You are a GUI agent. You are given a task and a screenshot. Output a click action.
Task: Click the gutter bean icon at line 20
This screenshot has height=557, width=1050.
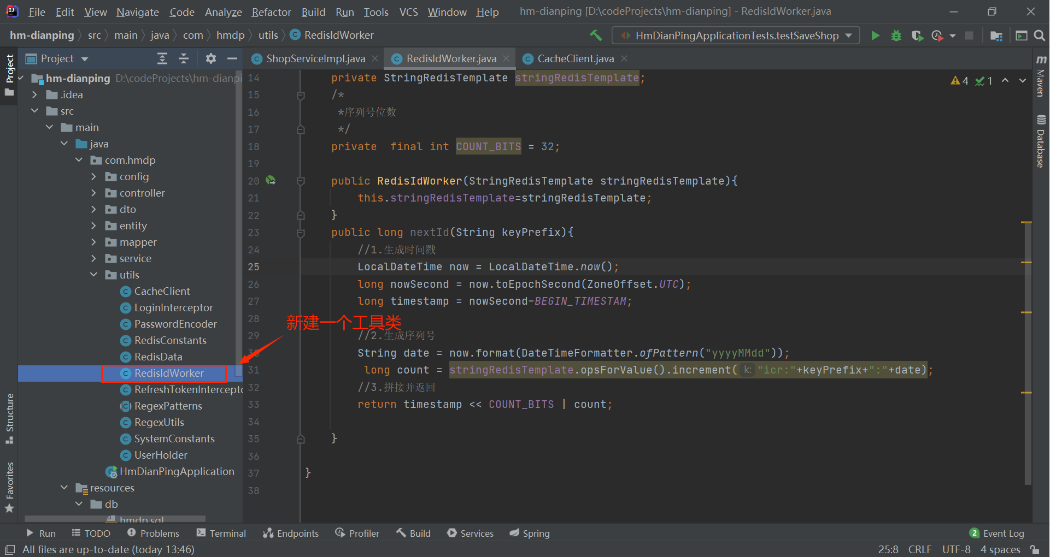pos(271,180)
